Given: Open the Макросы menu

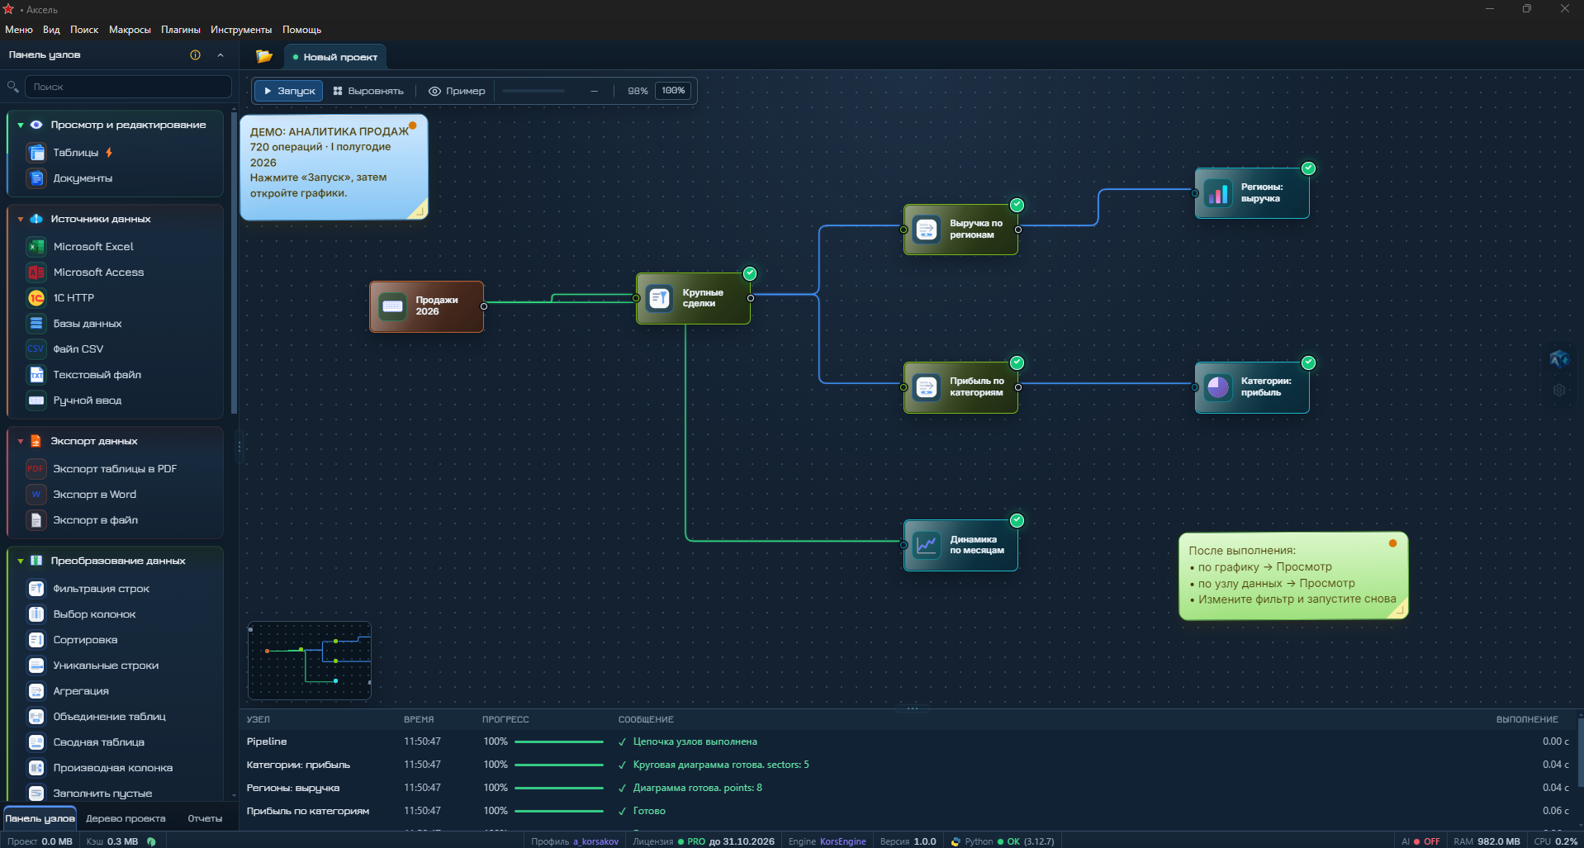Looking at the screenshot, I should pos(130,30).
